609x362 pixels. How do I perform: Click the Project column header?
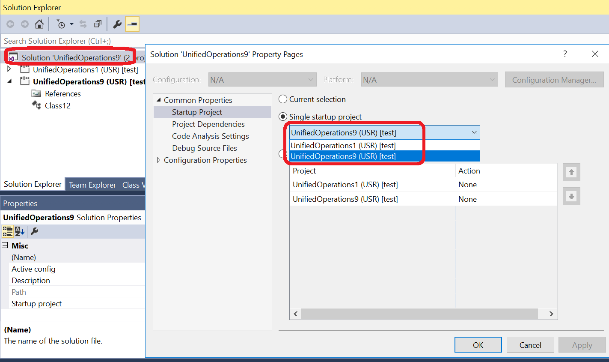click(372, 171)
